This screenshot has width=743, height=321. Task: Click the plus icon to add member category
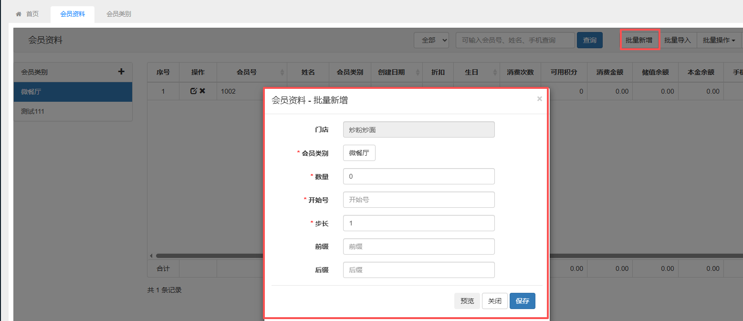121,72
